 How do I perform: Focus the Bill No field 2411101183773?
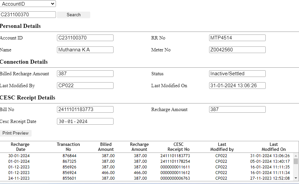pos(85,109)
